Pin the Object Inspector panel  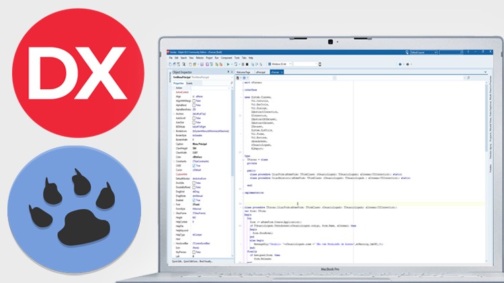228,72
